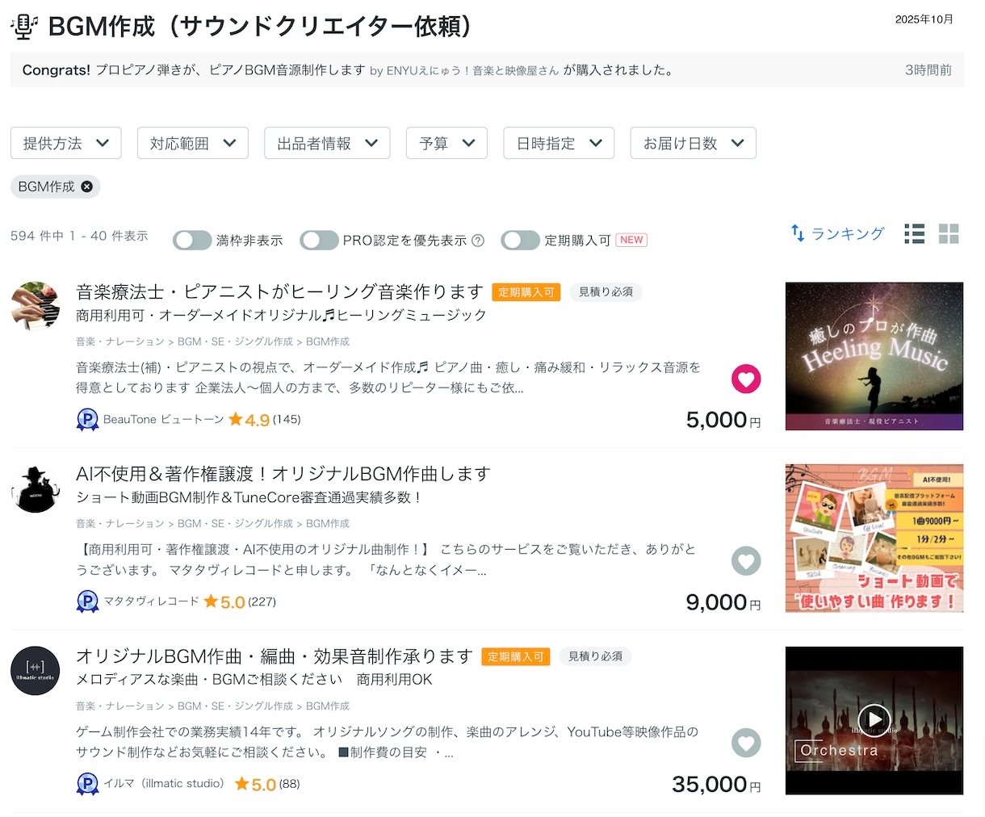The height and width of the screenshot is (817, 985).
Task: Click 見積り必須 badge on ヒーリング音楽 listing
Action: click(x=606, y=292)
